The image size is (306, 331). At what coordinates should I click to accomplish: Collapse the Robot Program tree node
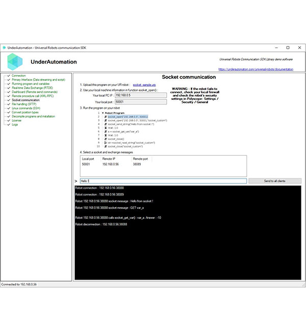click(x=103, y=113)
